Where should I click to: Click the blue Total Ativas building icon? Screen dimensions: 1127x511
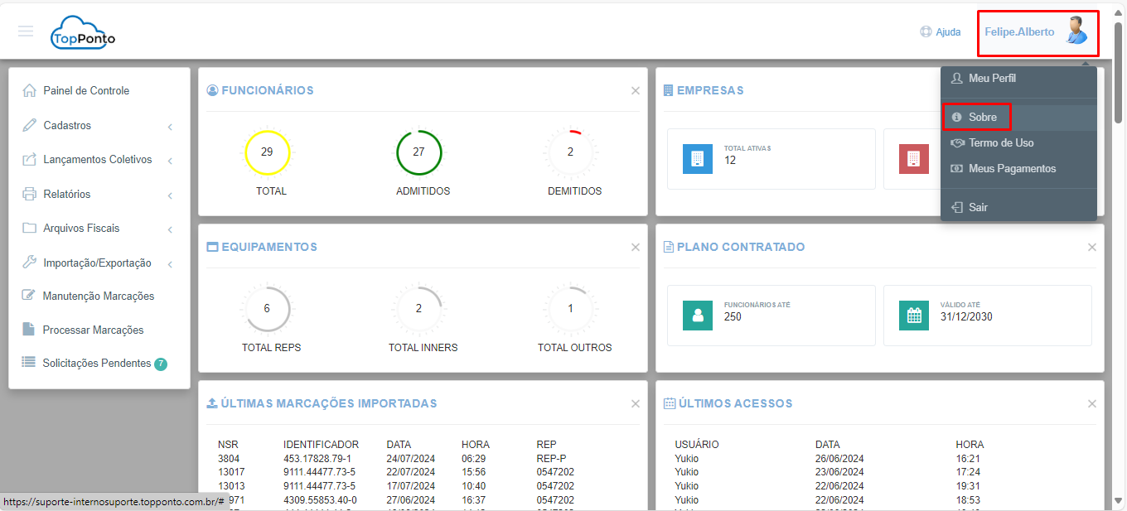pyautogui.click(x=698, y=159)
